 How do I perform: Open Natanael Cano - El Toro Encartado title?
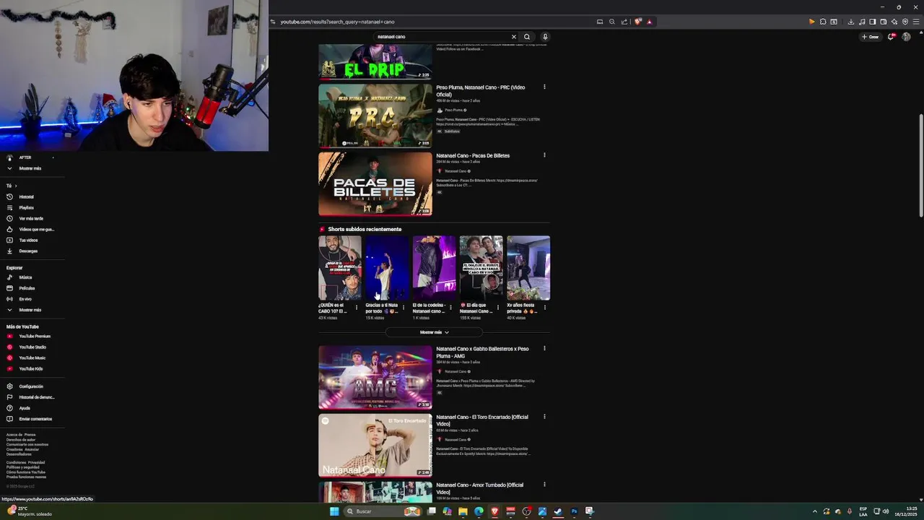482,420
